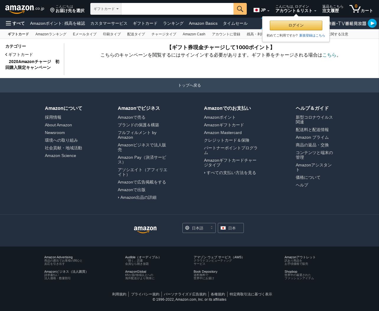
Task: Open 特定商取引法に基づく表示 link
Action: (251, 294)
